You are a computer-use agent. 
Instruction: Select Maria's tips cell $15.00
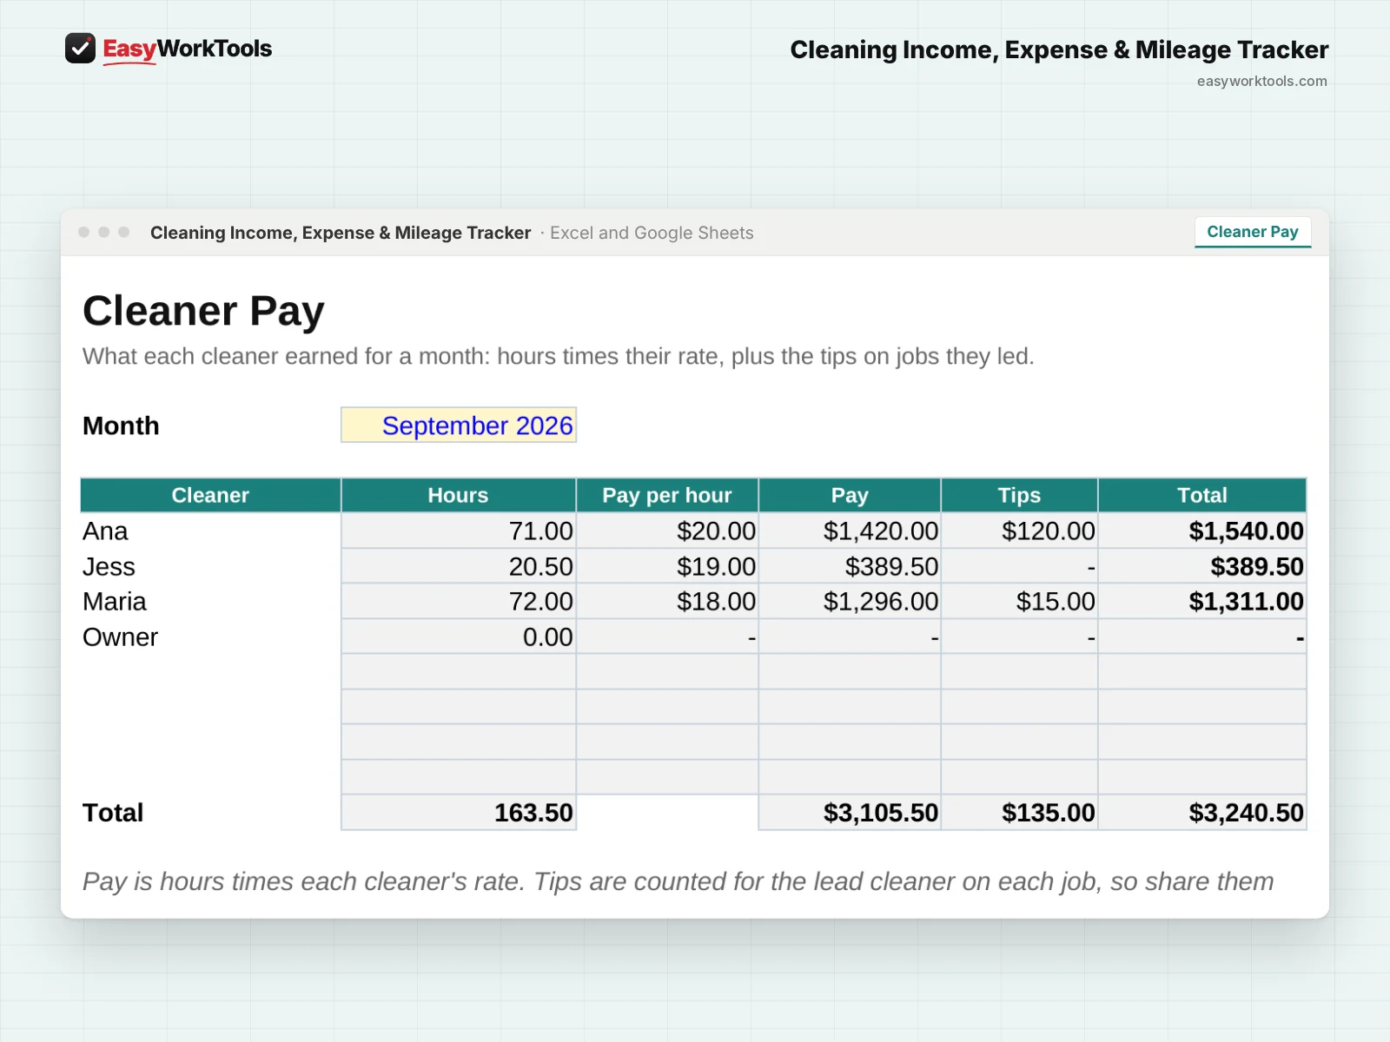(x=1019, y=601)
